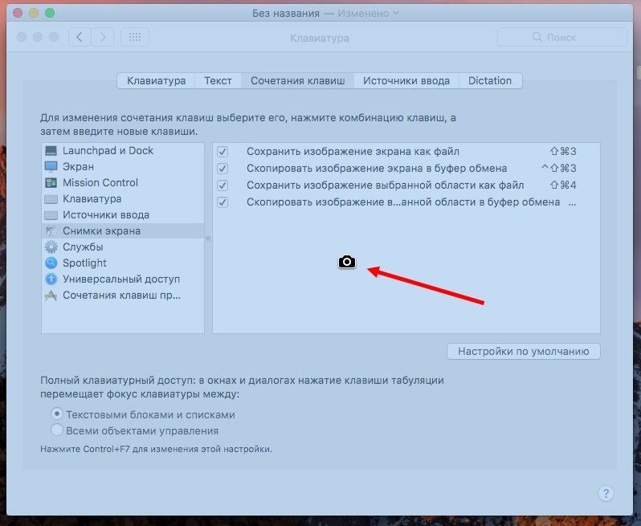Switch to the Клавиатура tab
Screen dimensions: 641x526
pyautogui.click(x=156, y=80)
